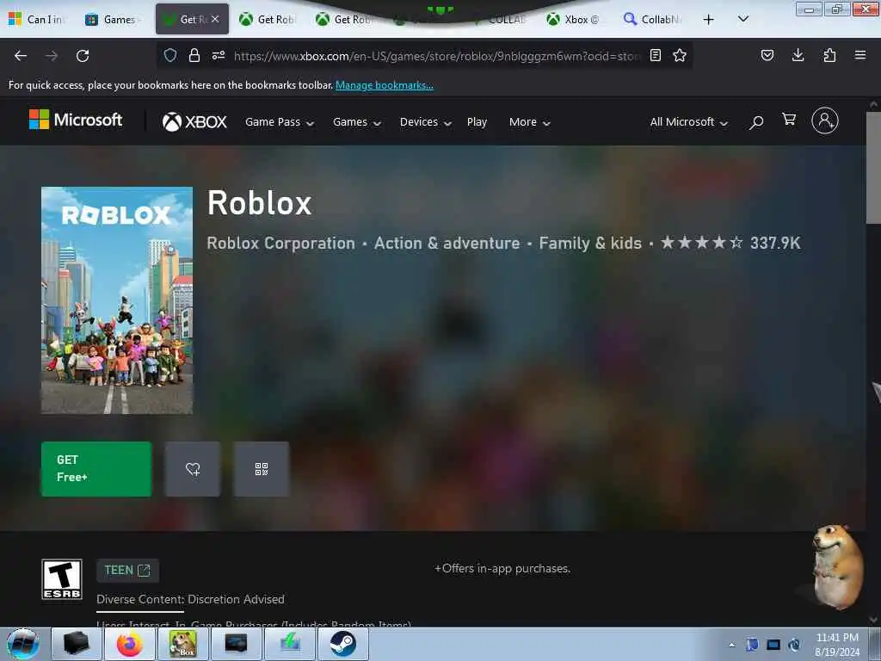Open the shopping cart

pos(789,119)
